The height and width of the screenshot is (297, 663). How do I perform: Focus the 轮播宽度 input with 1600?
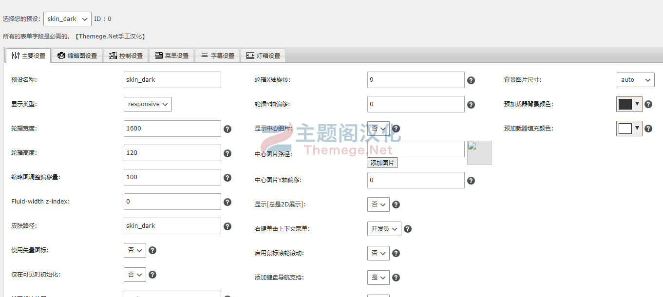click(x=172, y=129)
